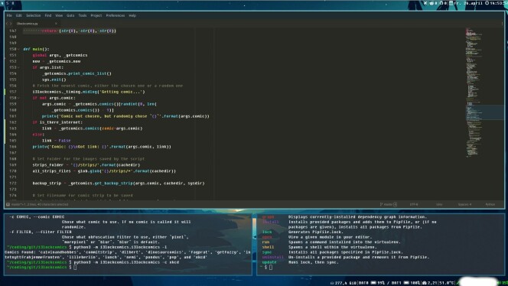Screen dimensions: 508x286
Task: Change the Python syntax selector
Action: (490, 204)
